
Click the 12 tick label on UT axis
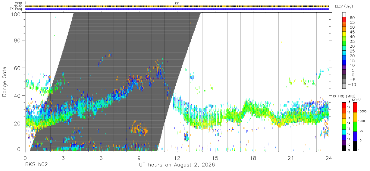click(177, 158)
